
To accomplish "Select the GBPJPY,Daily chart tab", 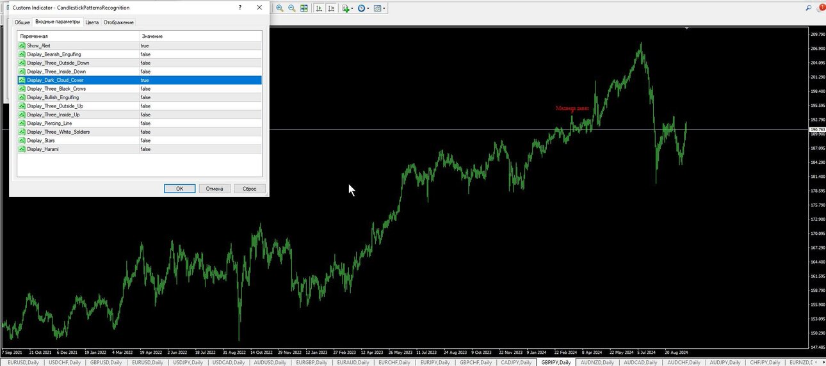I will click(x=555, y=362).
